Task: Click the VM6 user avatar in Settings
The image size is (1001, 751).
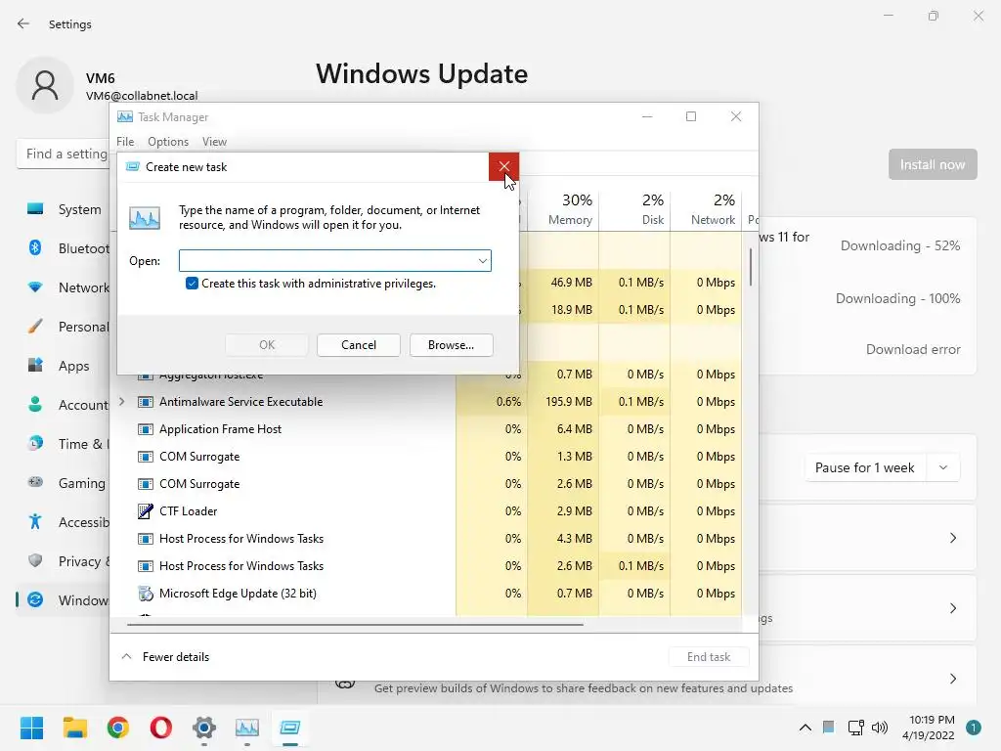Action: pos(45,86)
